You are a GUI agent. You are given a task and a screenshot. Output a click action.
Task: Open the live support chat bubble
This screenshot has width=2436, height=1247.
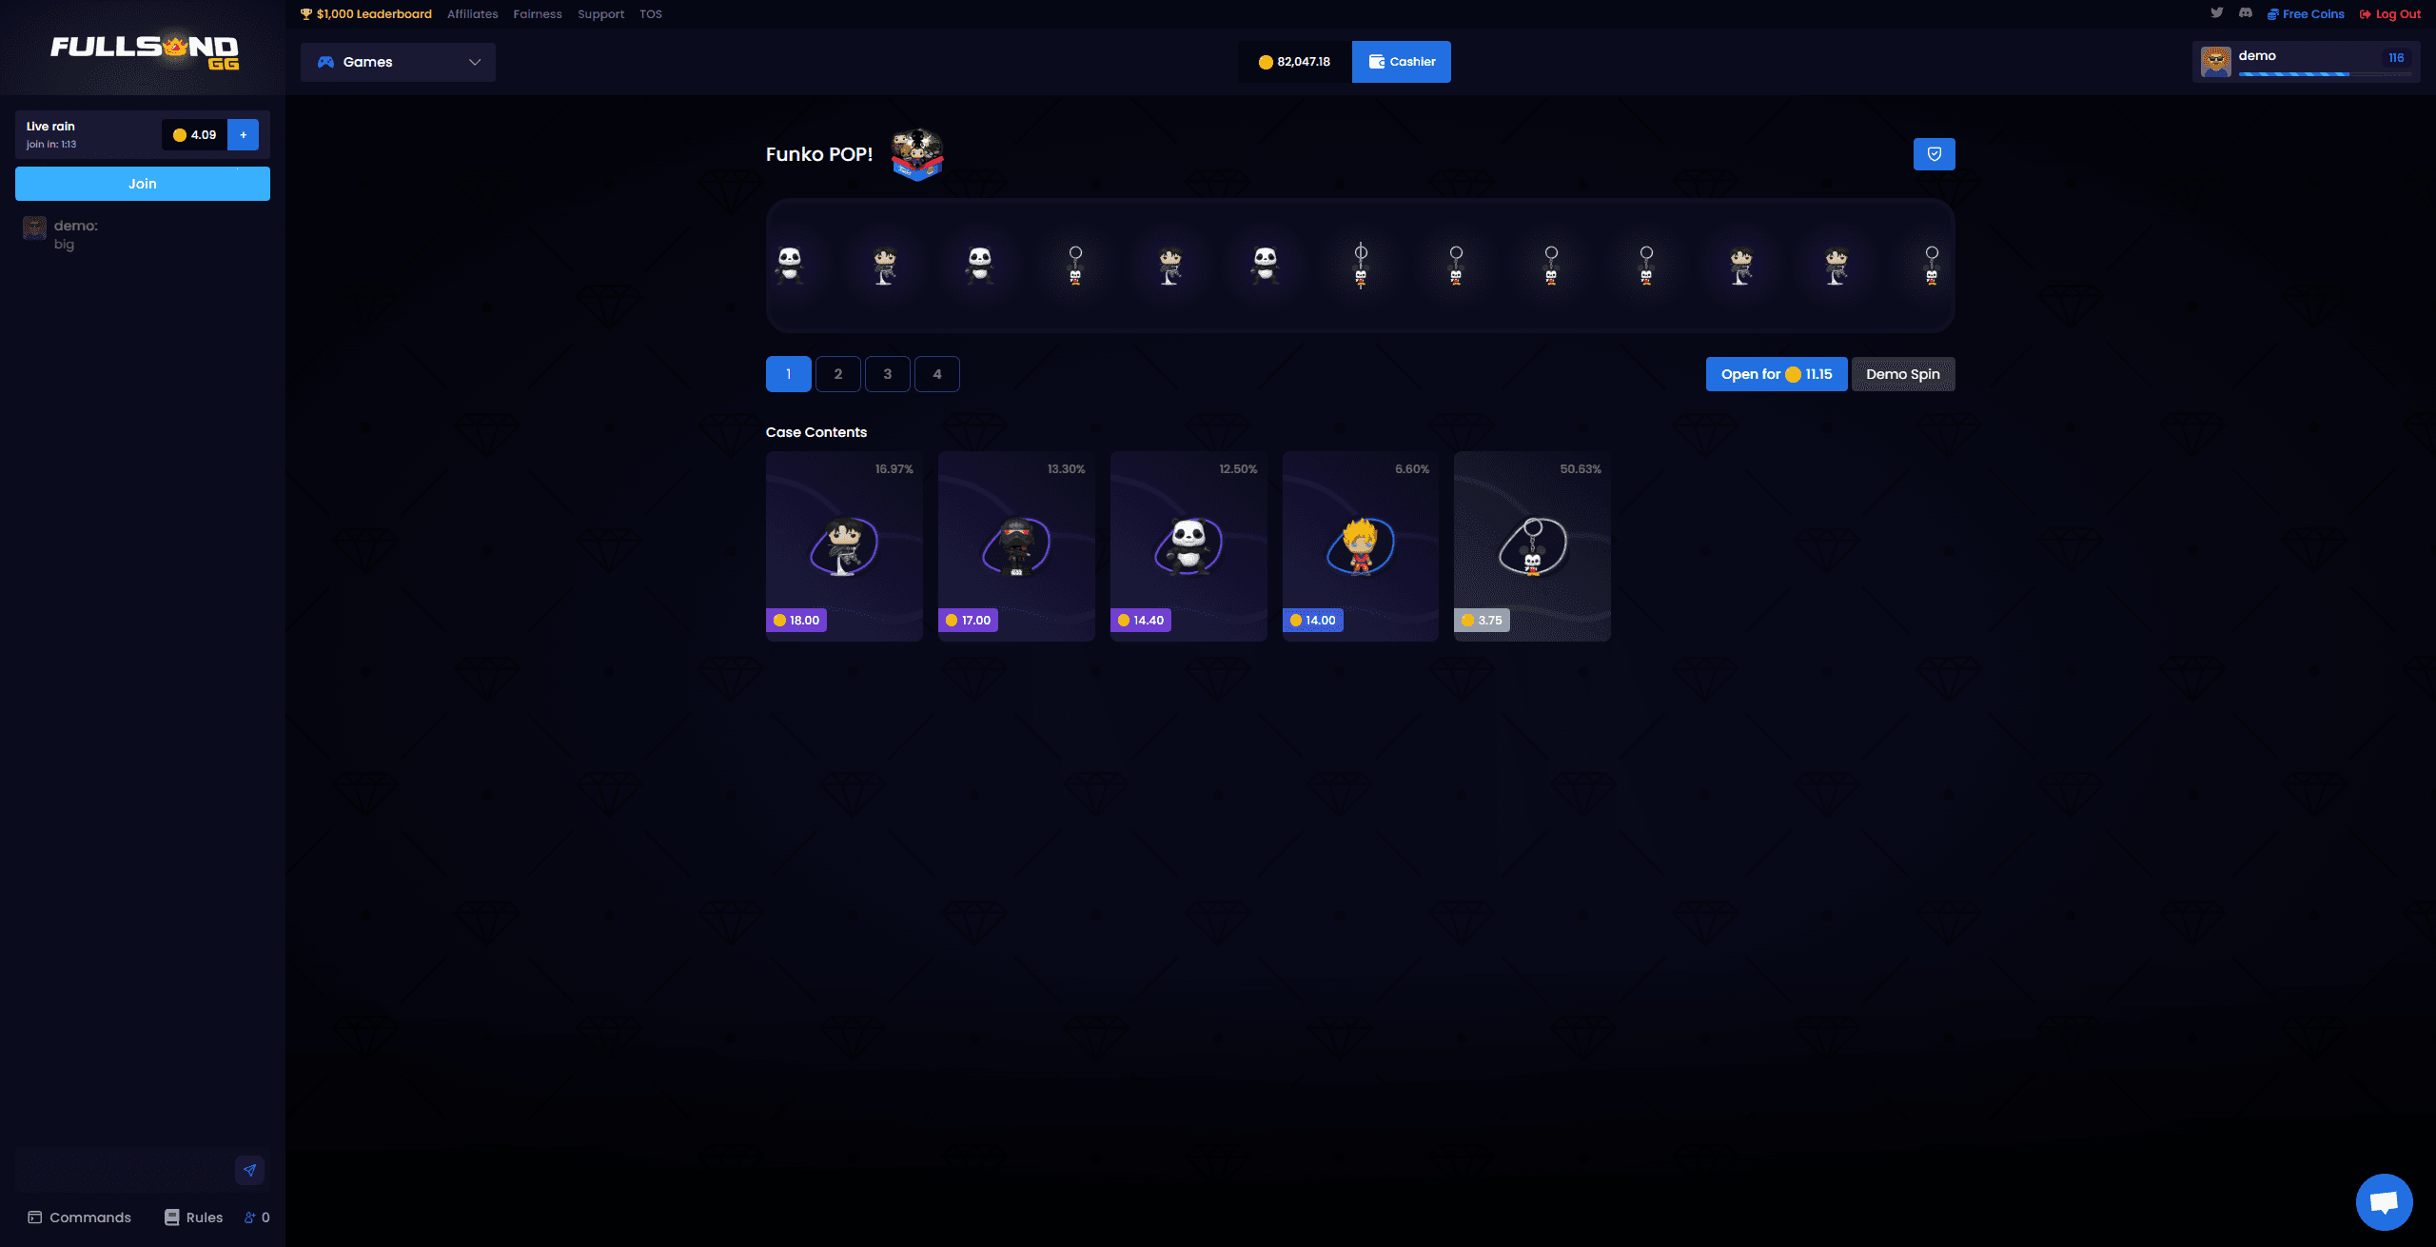point(2383,1202)
